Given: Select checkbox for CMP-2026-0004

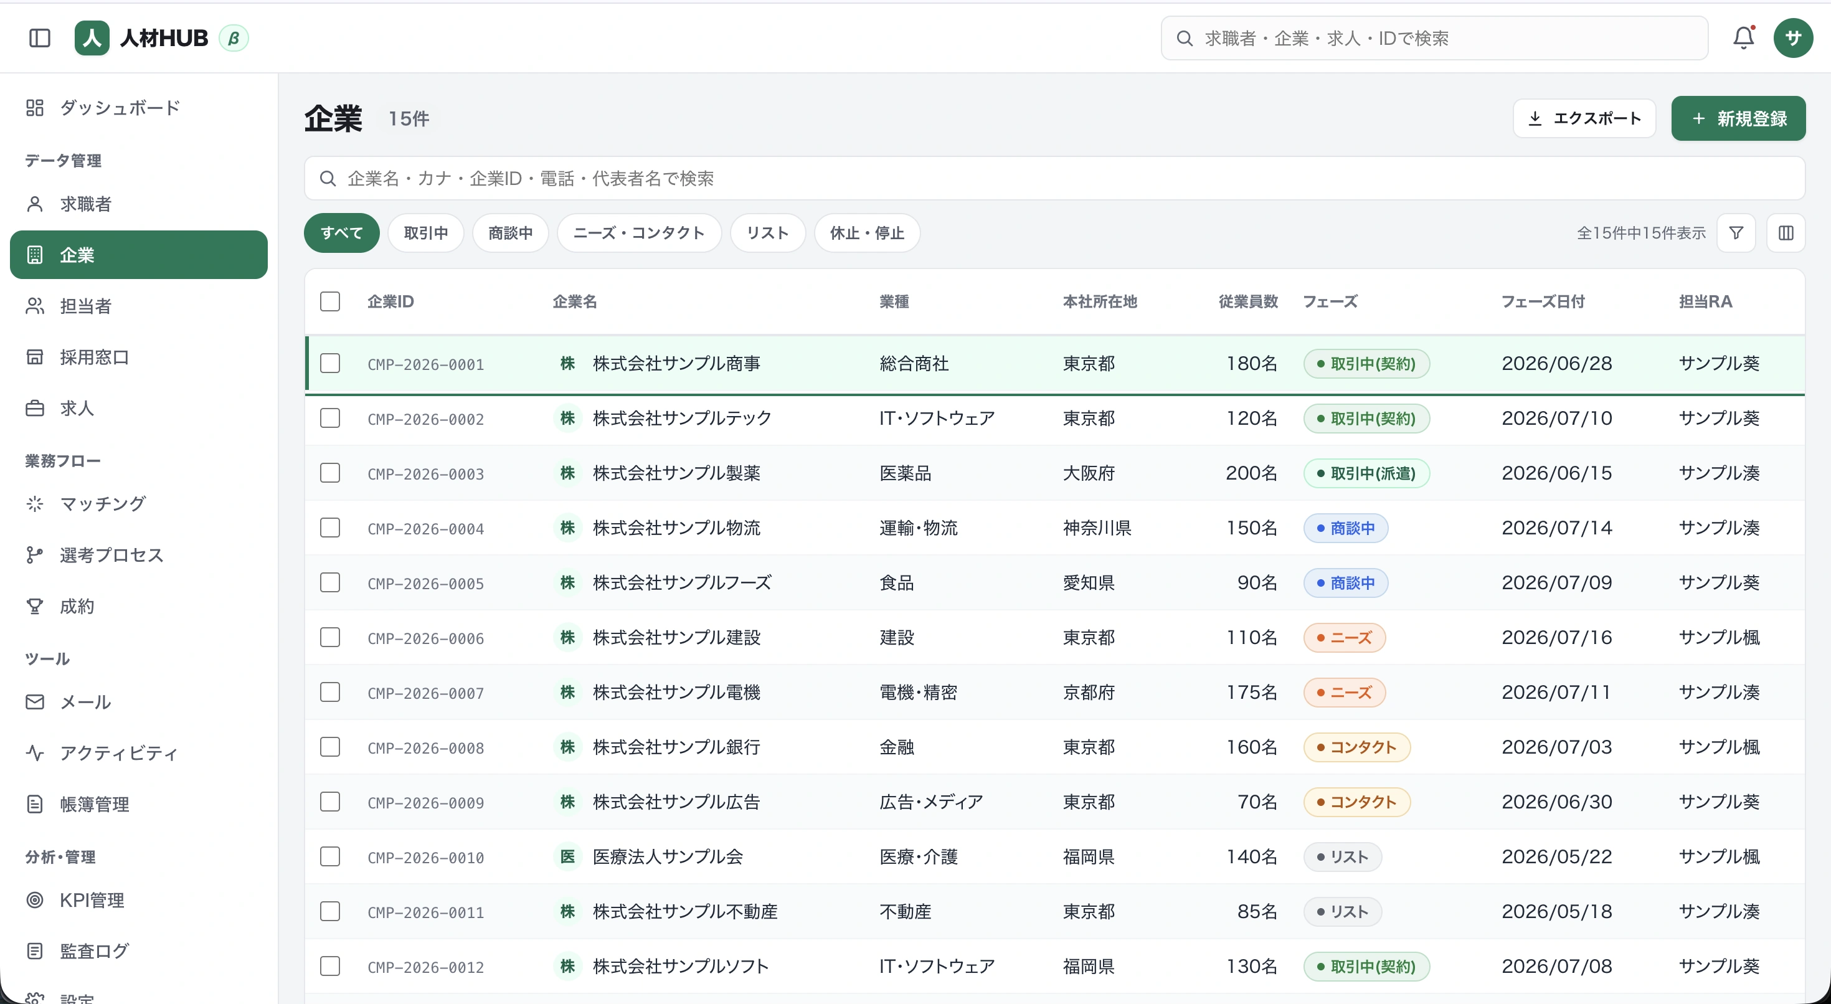Looking at the screenshot, I should coord(330,528).
